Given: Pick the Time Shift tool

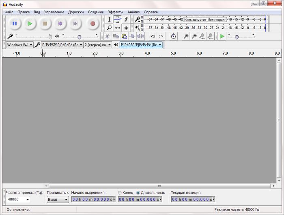Looking at the screenshot, I should [117, 28].
